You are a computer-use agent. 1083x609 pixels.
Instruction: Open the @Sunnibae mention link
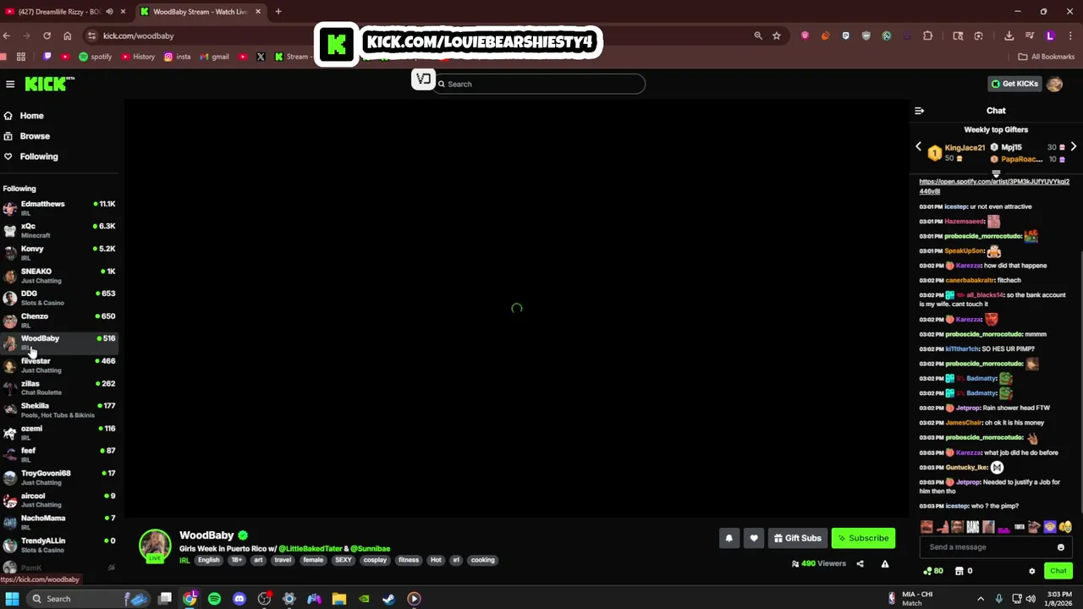371,549
